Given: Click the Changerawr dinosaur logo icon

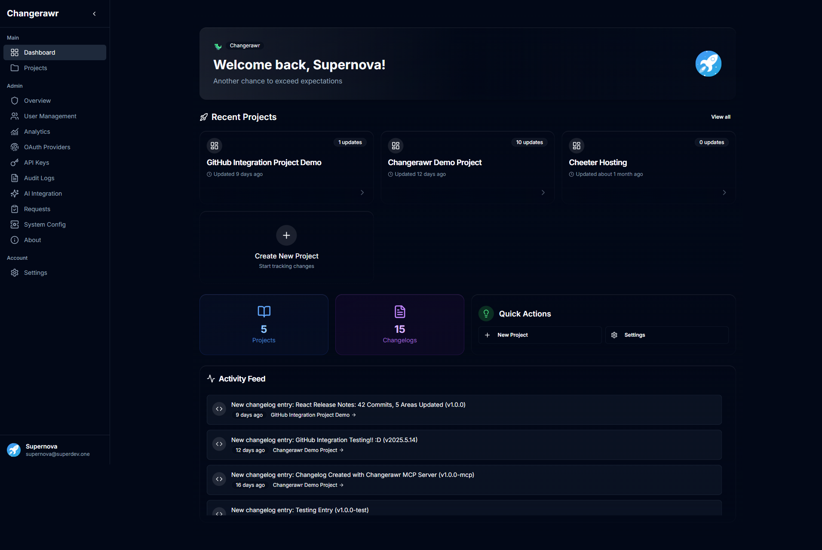Looking at the screenshot, I should [218, 46].
